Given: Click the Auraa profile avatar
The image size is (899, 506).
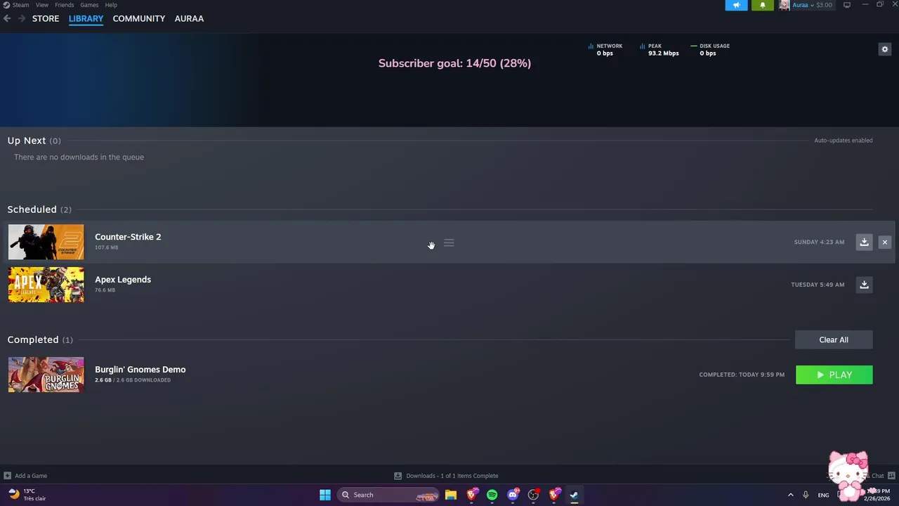Looking at the screenshot, I should [784, 5].
